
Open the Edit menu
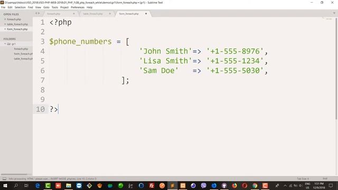(x=10, y=7)
